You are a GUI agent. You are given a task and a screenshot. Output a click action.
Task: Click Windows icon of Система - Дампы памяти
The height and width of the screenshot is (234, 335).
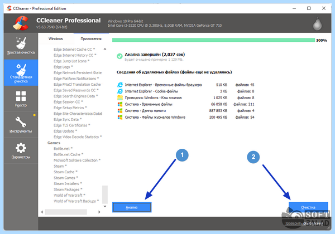pyautogui.click(x=120, y=111)
